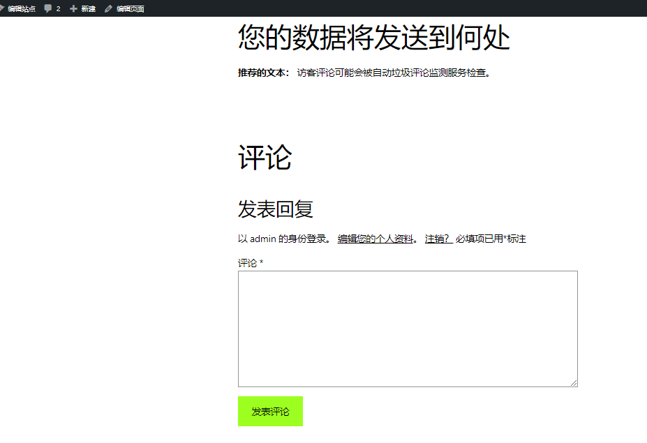The image size is (647, 443).
Task: Click the large 评论 heading
Action: point(265,157)
